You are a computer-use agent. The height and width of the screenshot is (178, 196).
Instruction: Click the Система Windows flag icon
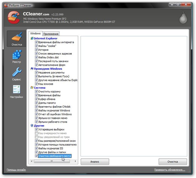(32, 88)
